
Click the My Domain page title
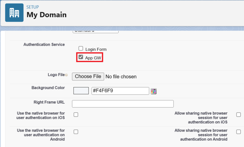pos(46,15)
